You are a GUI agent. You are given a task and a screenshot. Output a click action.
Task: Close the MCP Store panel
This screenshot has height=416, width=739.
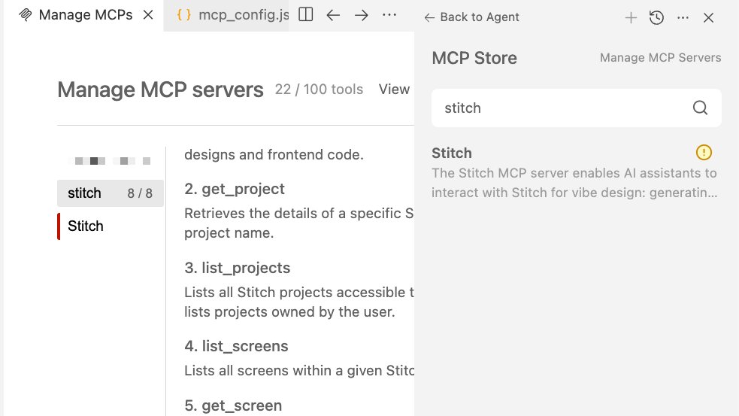point(708,18)
